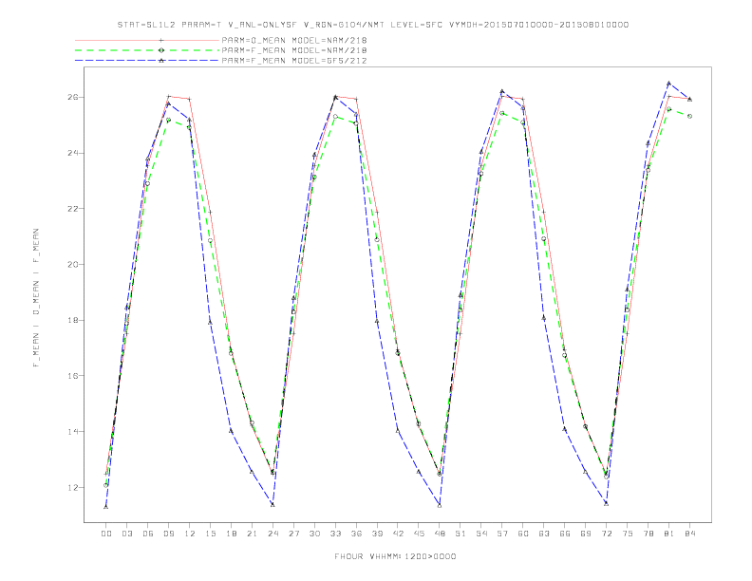
Task: Click forecast hour tick label 03
Action: click(x=126, y=534)
